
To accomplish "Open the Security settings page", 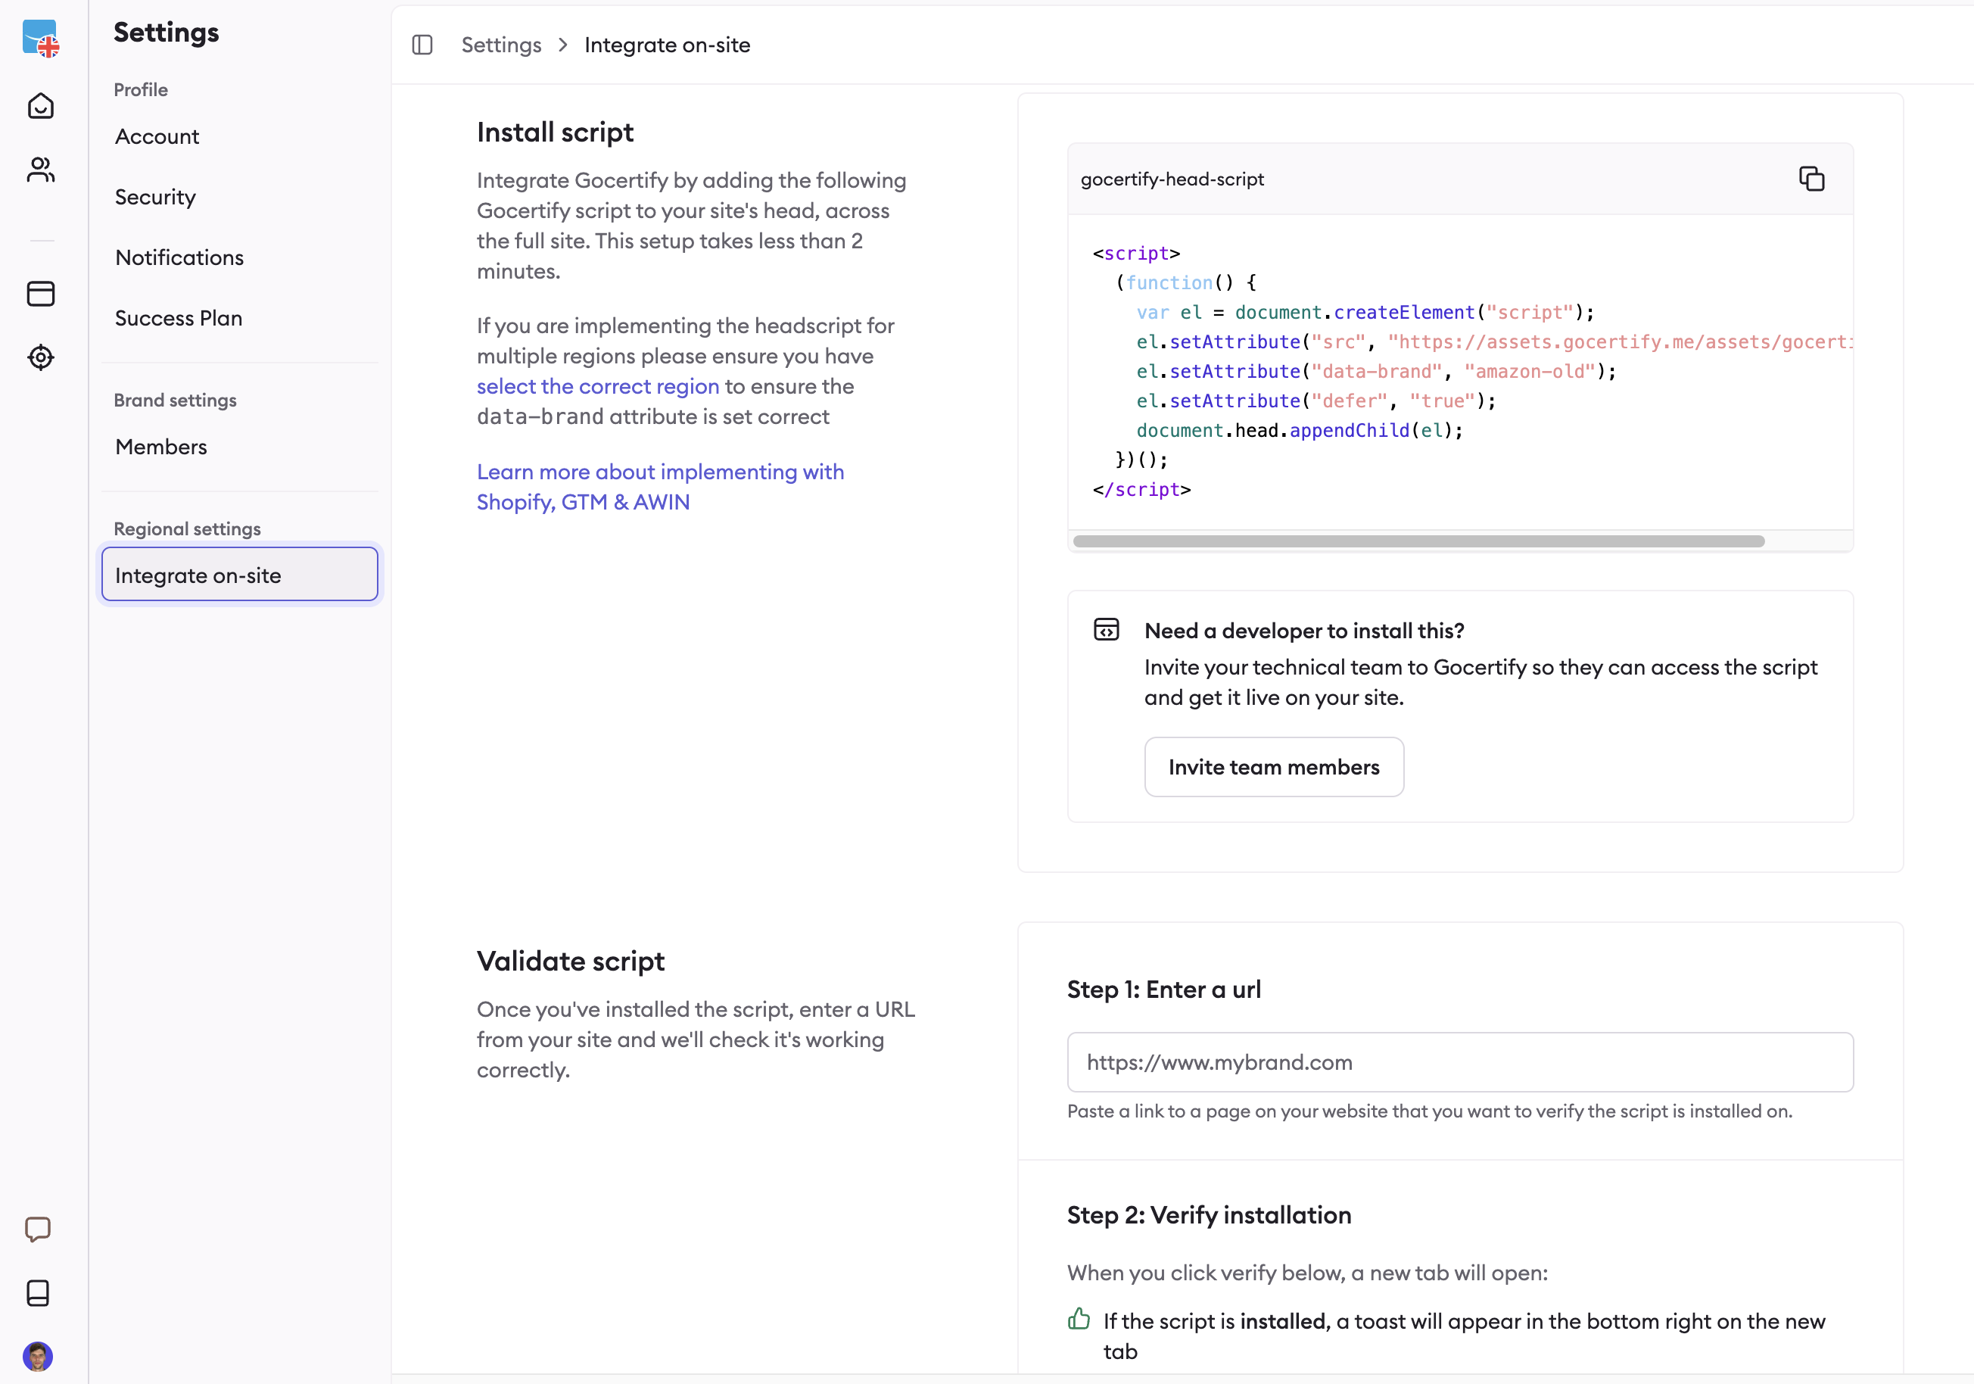I will pos(154,196).
